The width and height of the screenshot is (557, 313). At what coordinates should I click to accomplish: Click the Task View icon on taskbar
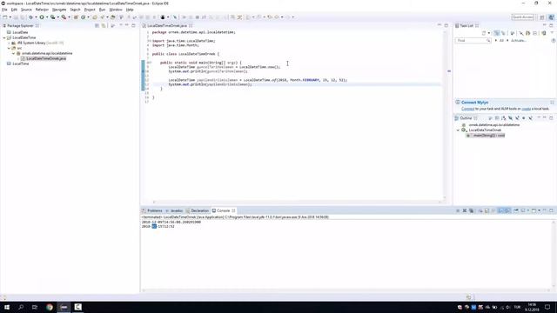(35, 307)
